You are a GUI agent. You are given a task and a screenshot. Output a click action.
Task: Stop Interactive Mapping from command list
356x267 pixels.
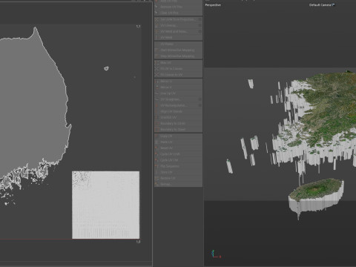[178, 56]
